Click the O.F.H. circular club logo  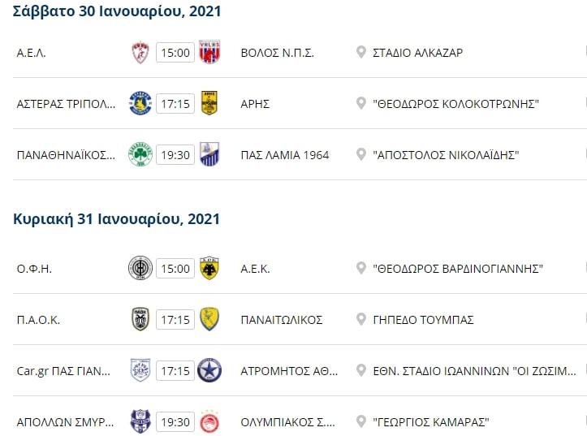point(140,268)
